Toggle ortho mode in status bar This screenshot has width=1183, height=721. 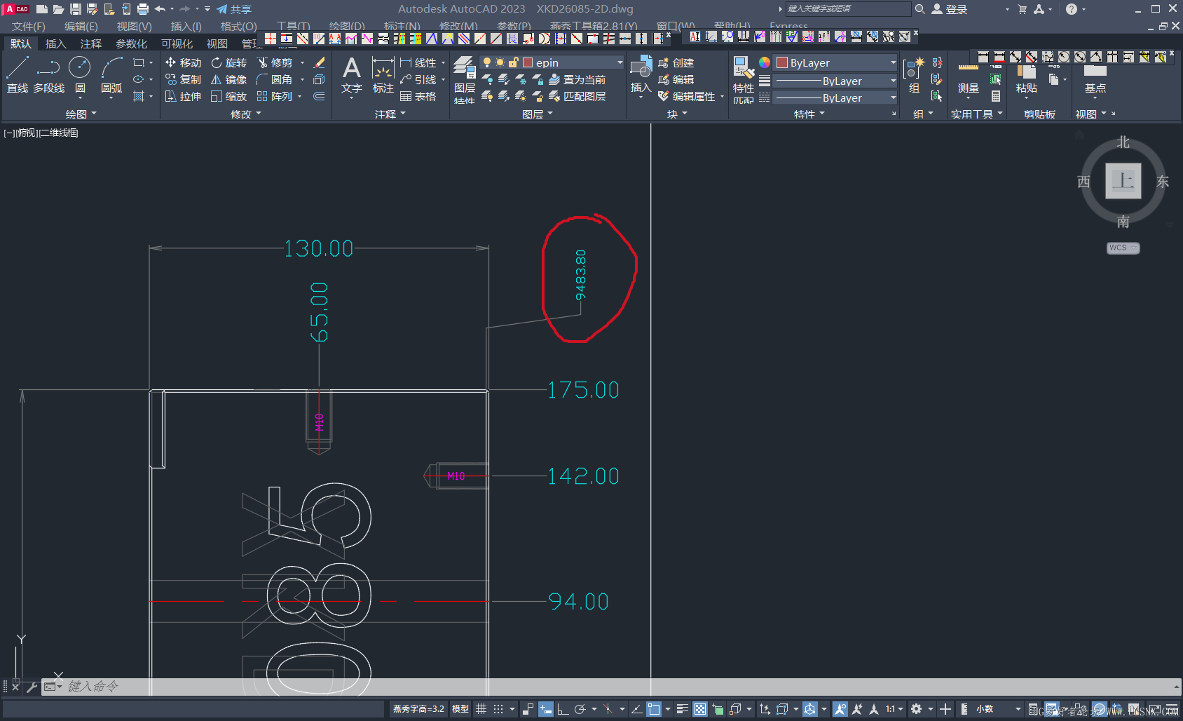click(562, 709)
